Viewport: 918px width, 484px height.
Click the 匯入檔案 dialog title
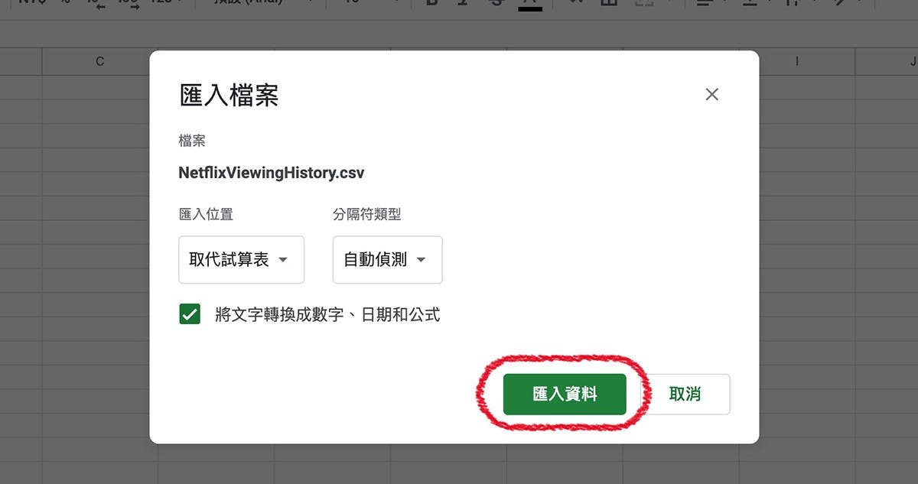(x=229, y=96)
